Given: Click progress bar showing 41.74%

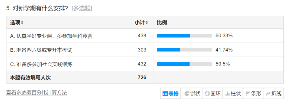Looking at the screenshot, I should pyautogui.click(x=184, y=50).
